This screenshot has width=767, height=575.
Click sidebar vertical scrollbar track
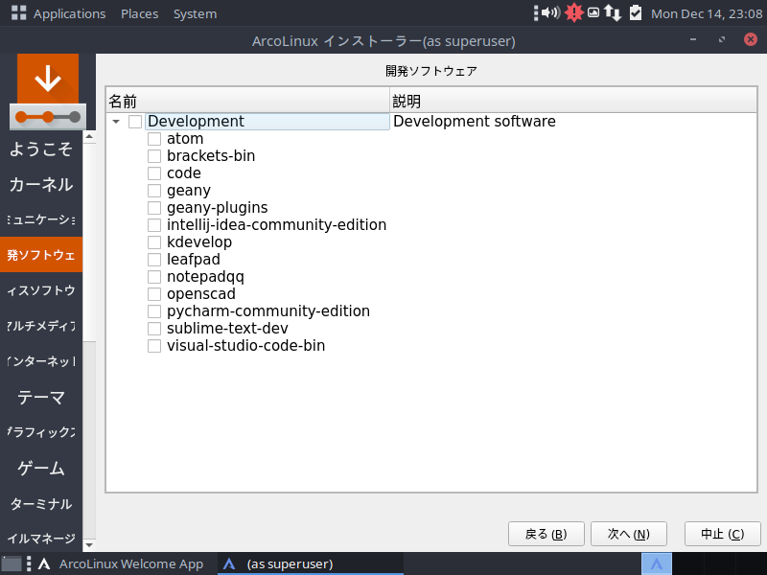click(x=89, y=440)
